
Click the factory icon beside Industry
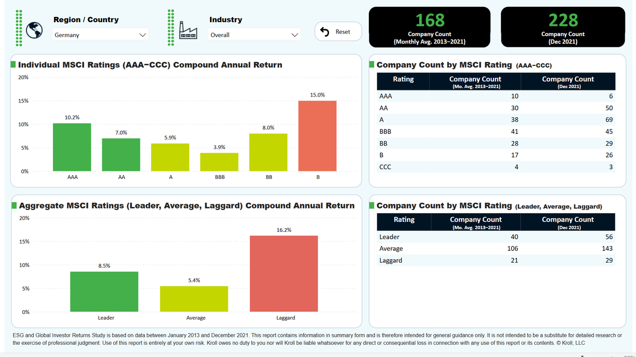click(188, 29)
